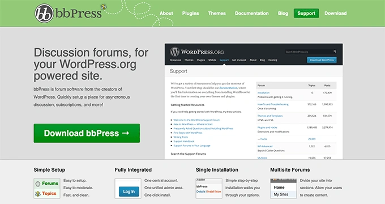Open Themes and Templates forum link
This screenshot has height=204, width=385.
click(270, 116)
